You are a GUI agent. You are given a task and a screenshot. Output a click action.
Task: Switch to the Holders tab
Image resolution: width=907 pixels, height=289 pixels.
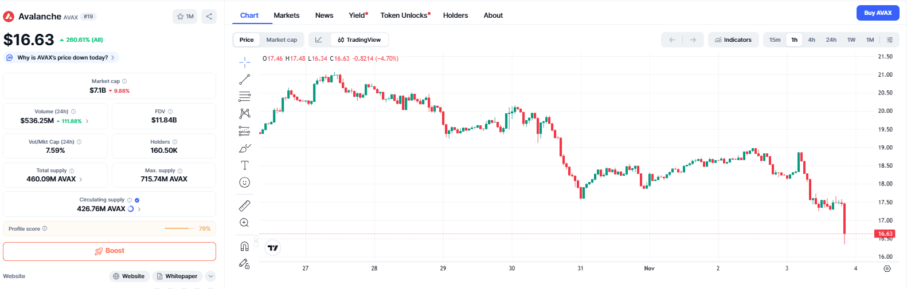455,15
